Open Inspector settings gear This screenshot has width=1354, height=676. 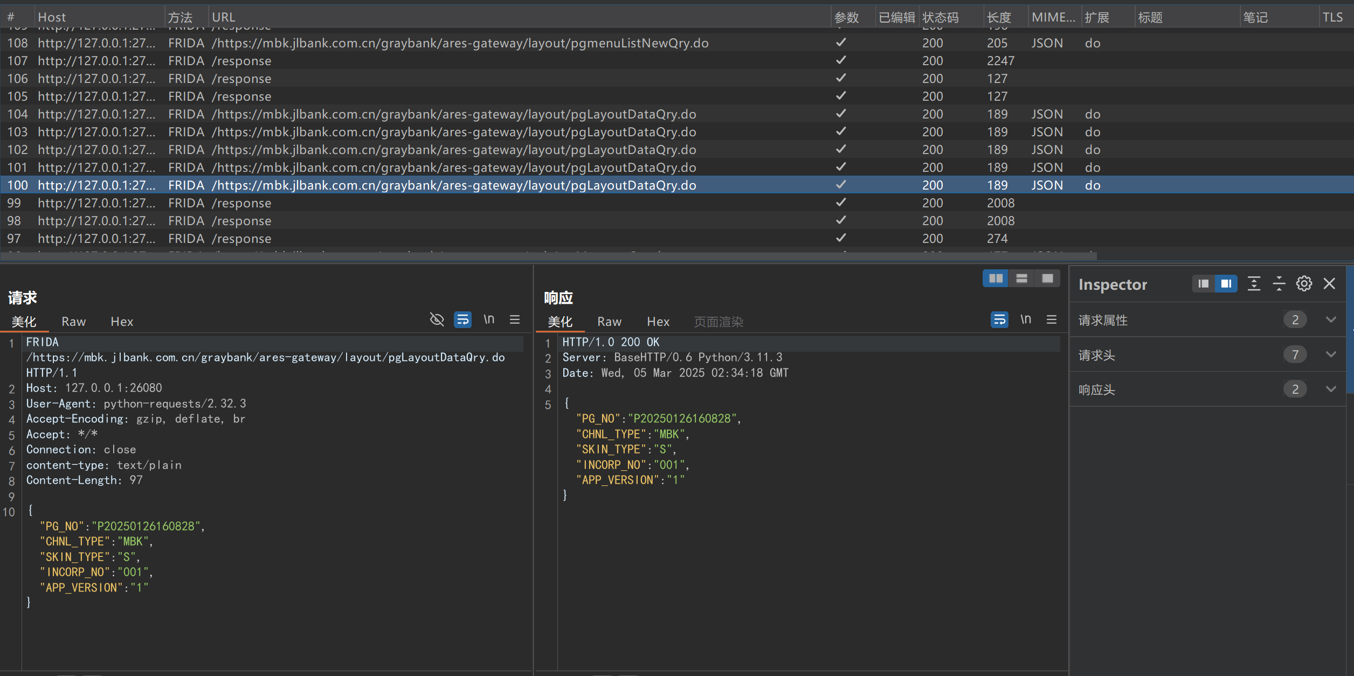(x=1304, y=284)
